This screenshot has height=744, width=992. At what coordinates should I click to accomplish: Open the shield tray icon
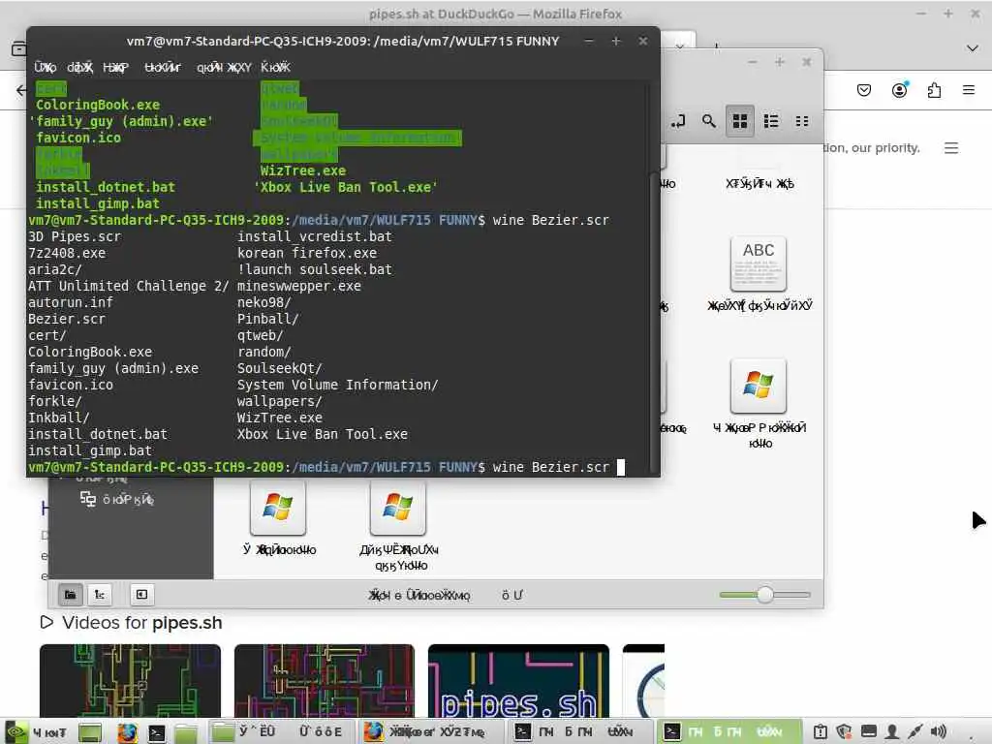tap(844, 732)
